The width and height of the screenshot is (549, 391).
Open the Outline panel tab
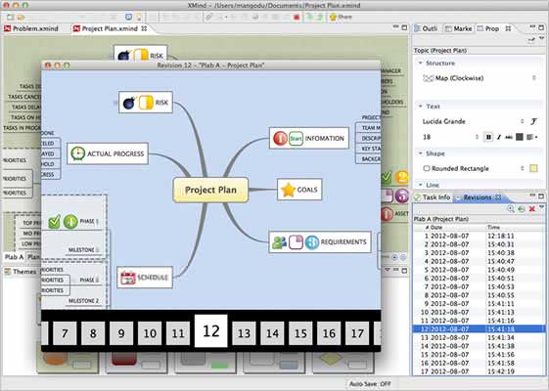(x=426, y=28)
